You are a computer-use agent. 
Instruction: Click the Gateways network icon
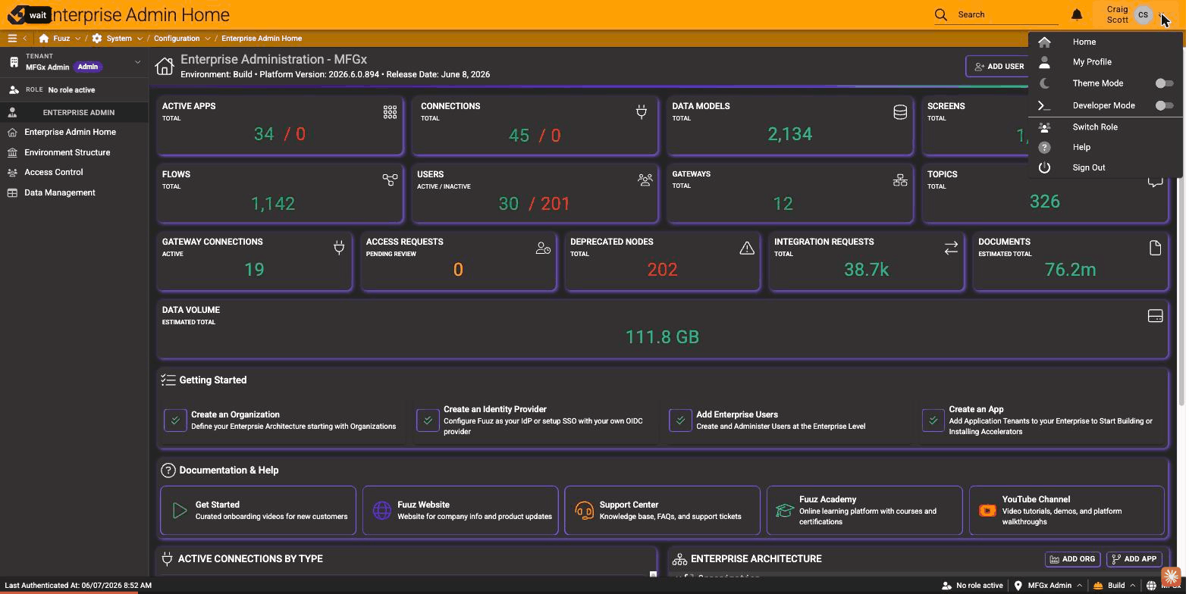[x=900, y=180]
